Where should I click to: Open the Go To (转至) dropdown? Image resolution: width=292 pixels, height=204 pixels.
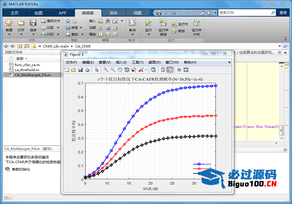click(81, 27)
